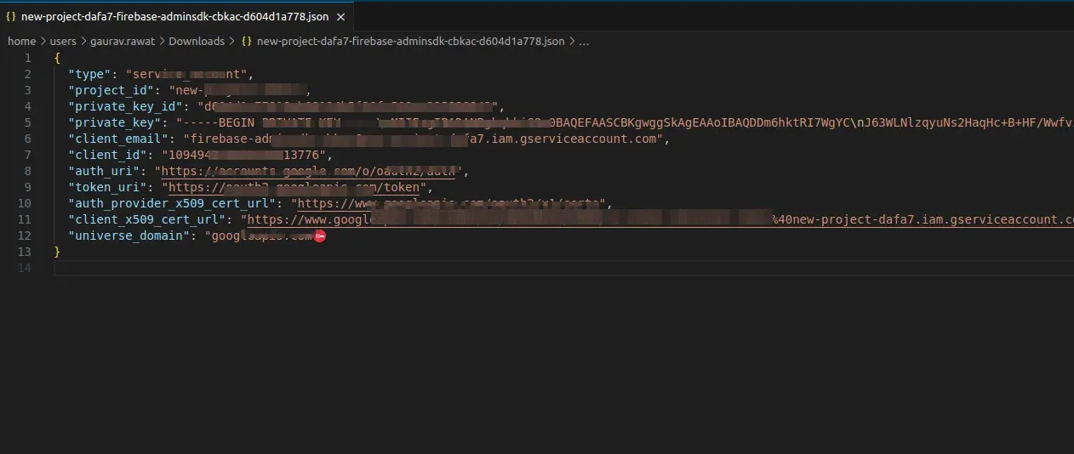Viewport: 1074px width, 454px height.
Task: Click the client_email value ending gserviceaccount.com
Action: tap(426, 139)
